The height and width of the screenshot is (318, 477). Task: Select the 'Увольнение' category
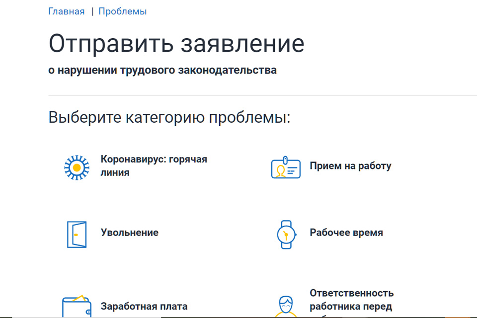(130, 233)
